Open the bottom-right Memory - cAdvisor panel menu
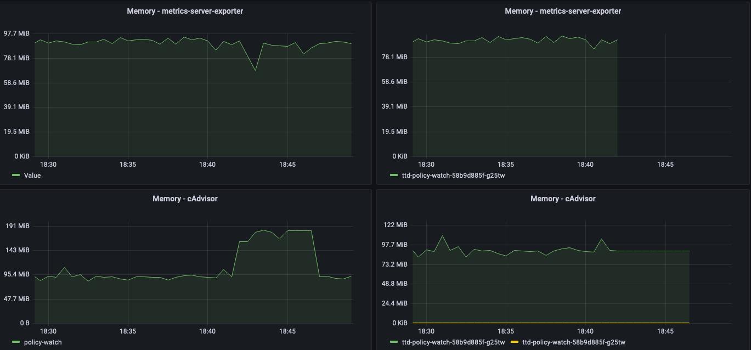Image resolution: width=751 pixels, height=350 pixels. pos(563,199)
